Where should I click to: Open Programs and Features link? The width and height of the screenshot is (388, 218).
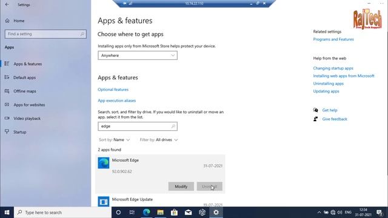[333, 39]
